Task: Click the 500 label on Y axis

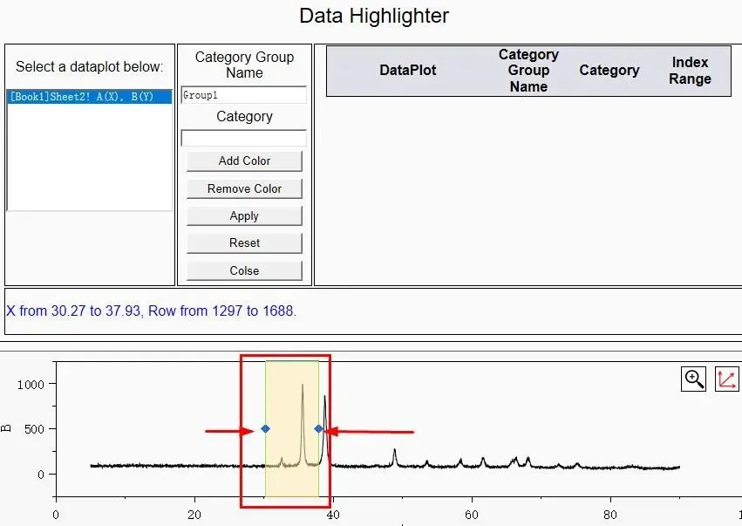Action: tap(35, 429)
